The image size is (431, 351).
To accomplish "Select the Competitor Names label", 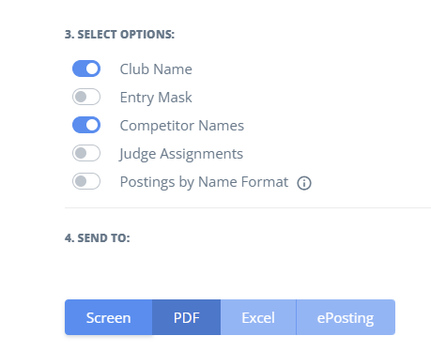I will (x=182, y=126).
